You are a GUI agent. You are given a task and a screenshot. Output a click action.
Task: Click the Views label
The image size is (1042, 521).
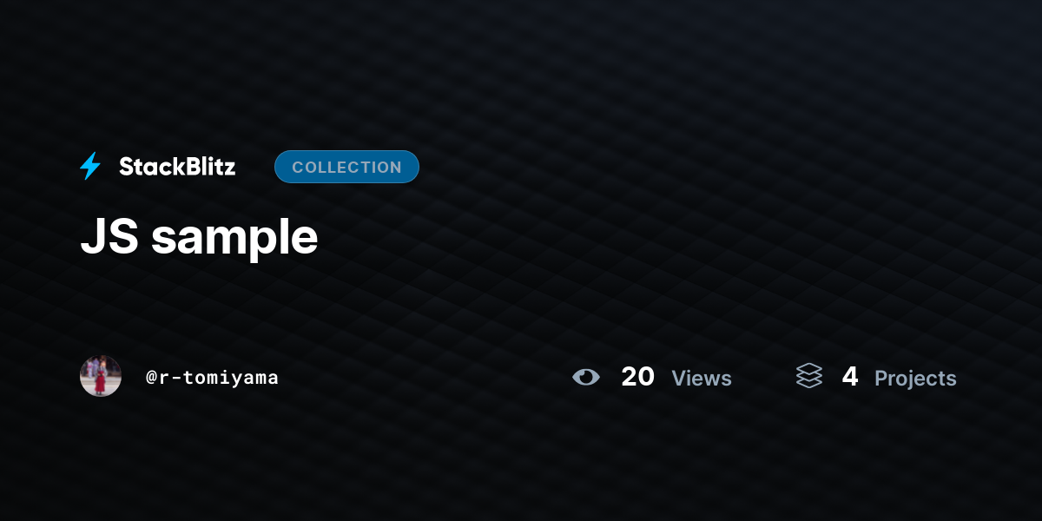click(x=702, y=379)
